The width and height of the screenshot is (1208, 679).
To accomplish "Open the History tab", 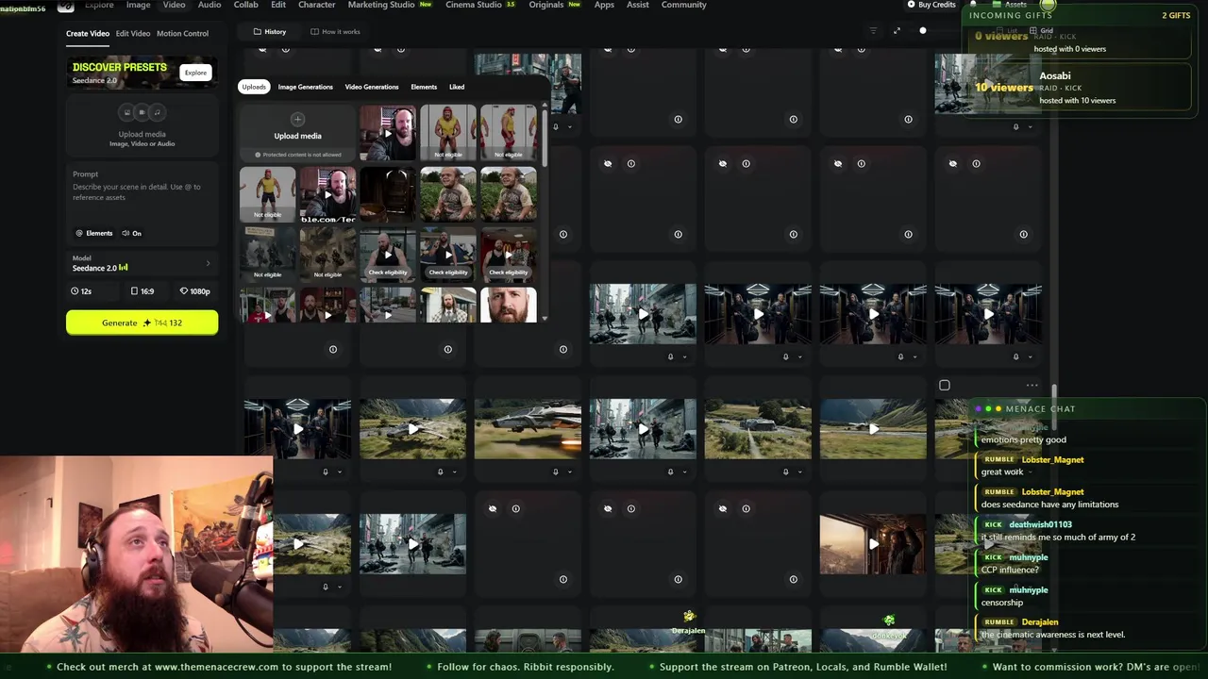I will [x=270, y=31].
